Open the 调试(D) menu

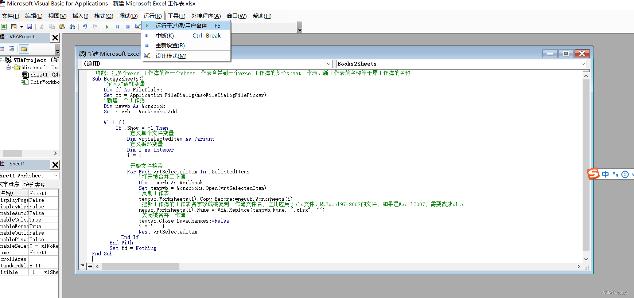pyautogui.click(x=128, y=16)
